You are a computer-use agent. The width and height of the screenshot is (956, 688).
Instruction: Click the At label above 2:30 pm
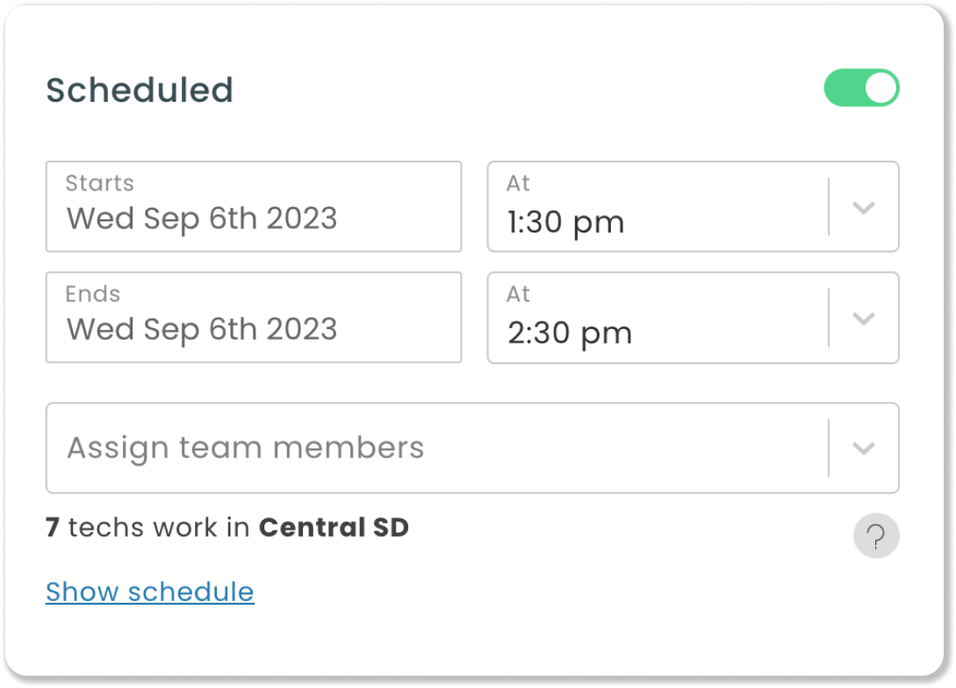(x=518, y=294)
